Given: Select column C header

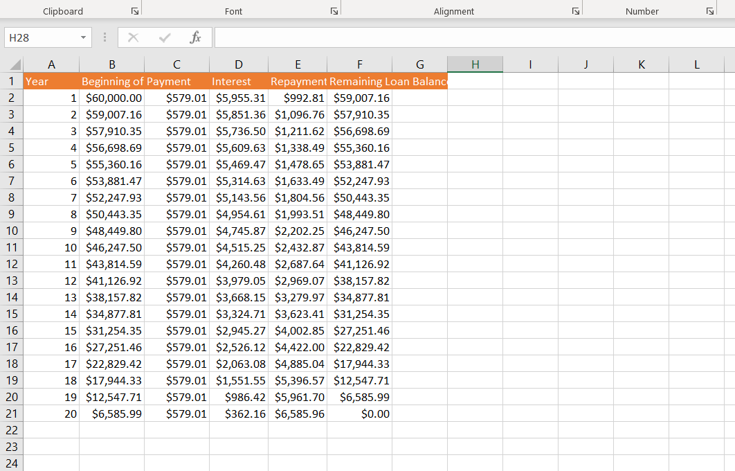Looking at the screenshot, I should (x=176, y=64).
